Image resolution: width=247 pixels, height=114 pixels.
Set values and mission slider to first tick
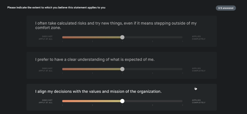(63, 101)
